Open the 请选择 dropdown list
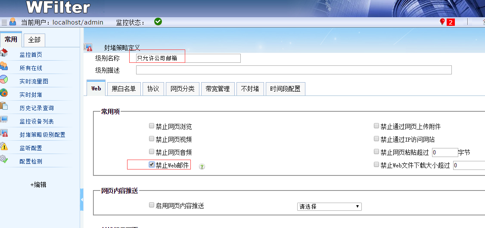The width and height of the screenshot is (485, 228). coord(330,206)
